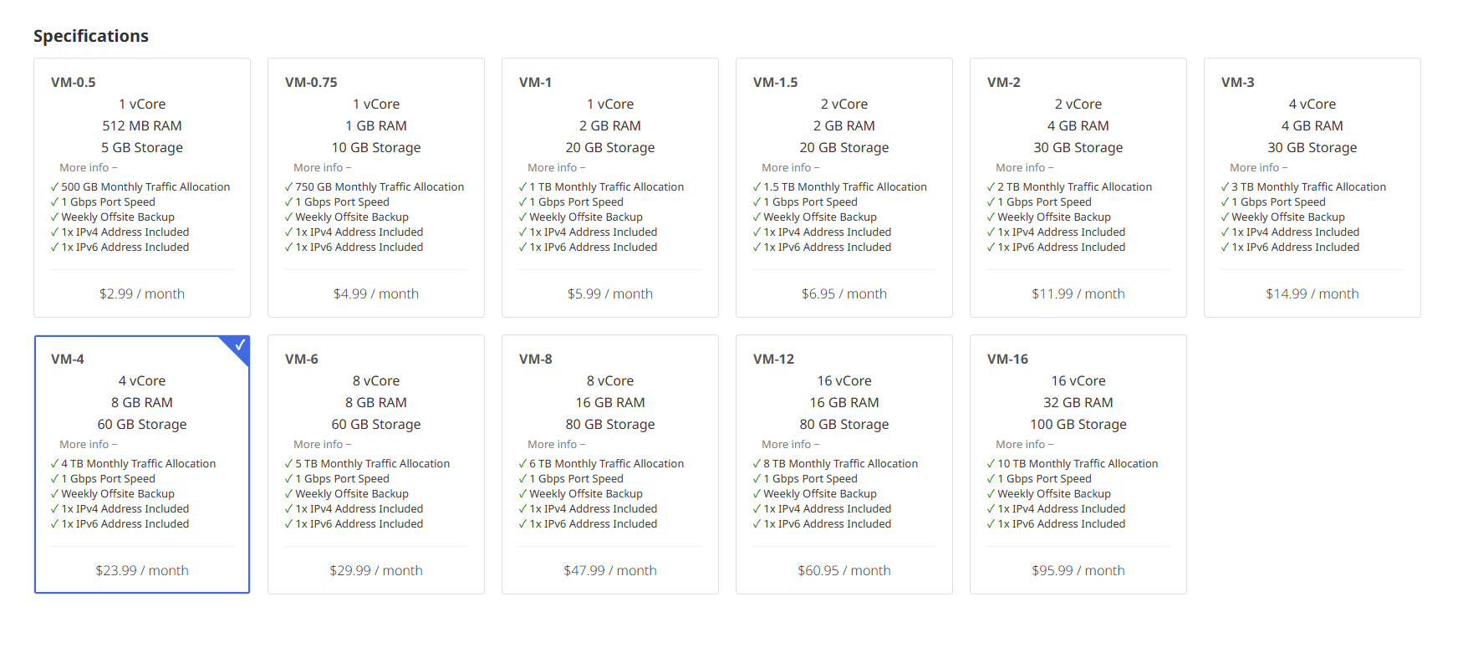Click the $47.99 / month price on VM-8
The width and height of the screenshot is (1478, 658).
pos(610,571)
